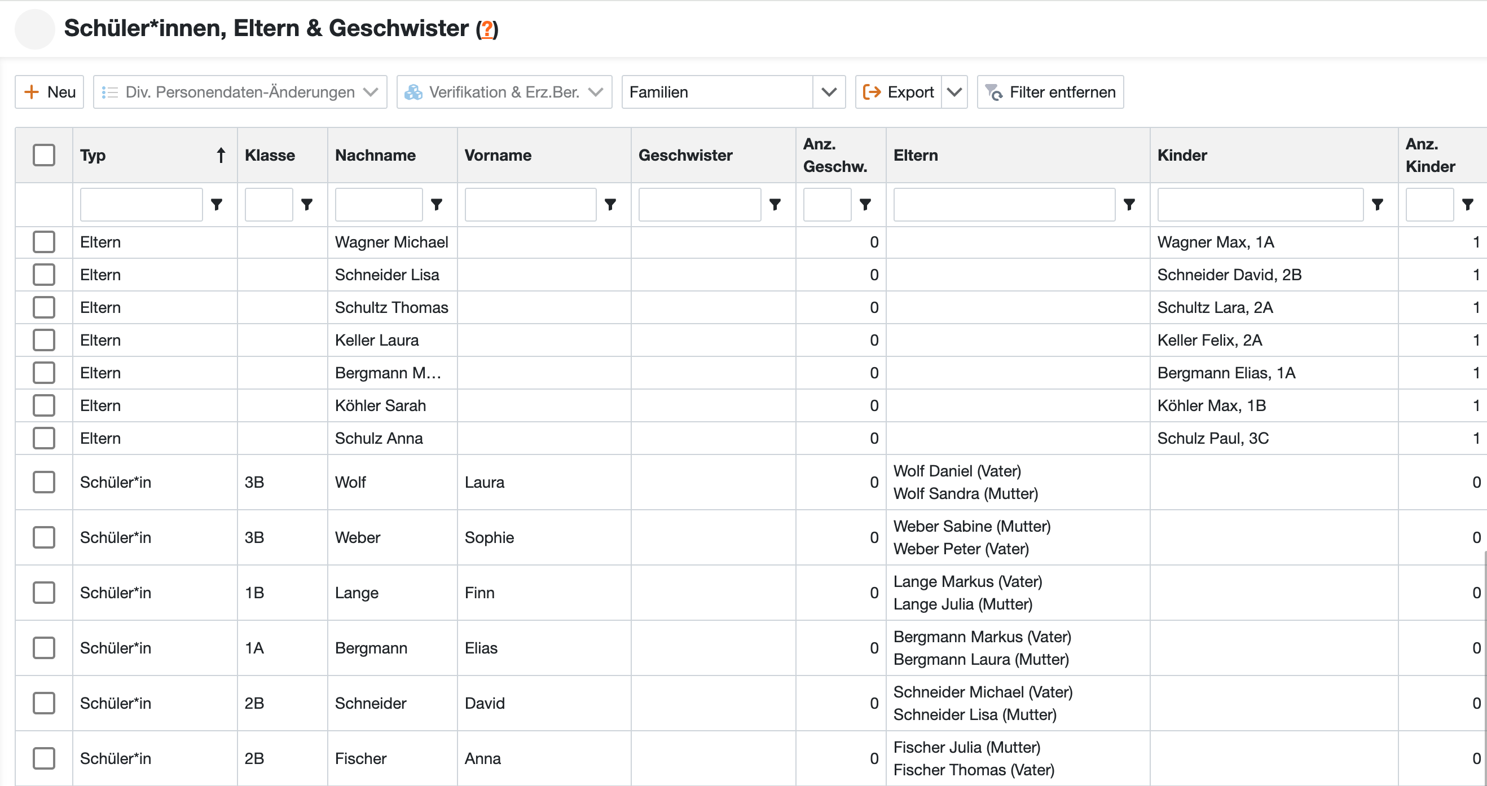Click the filter icon for Klasse column
The width and height of the screenshot is (1487, 786).
307,204
